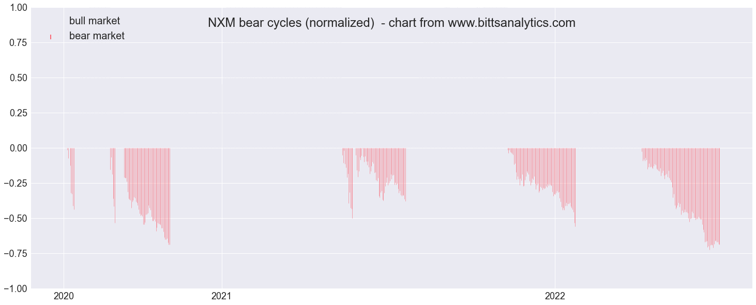Click the rightmost bear cycle bar cluster

(x=681, y=199)
